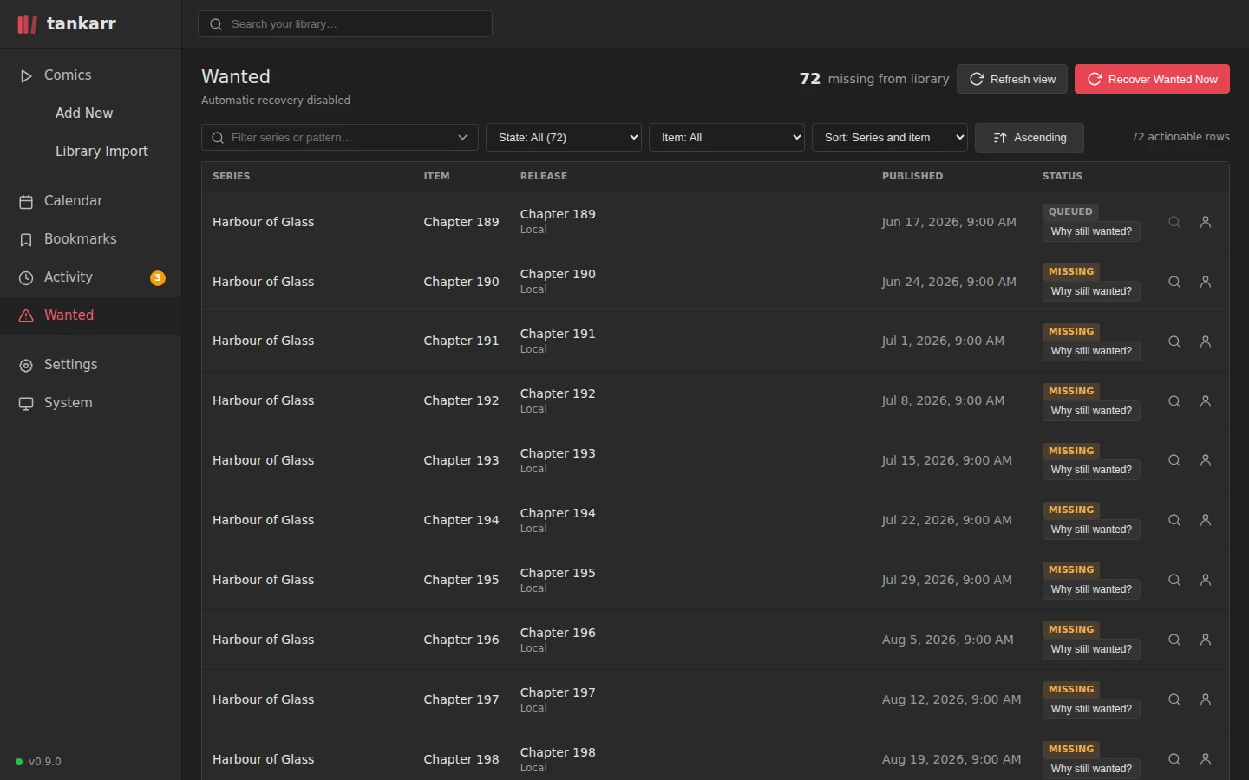The image size is (1249, 780).
Task: Click the person icon for Chapter 189
Action: tap(1206, 222)
